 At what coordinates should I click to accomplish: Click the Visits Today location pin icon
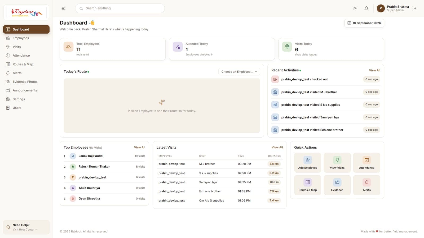pyautogui.click(x=287, y=47)
